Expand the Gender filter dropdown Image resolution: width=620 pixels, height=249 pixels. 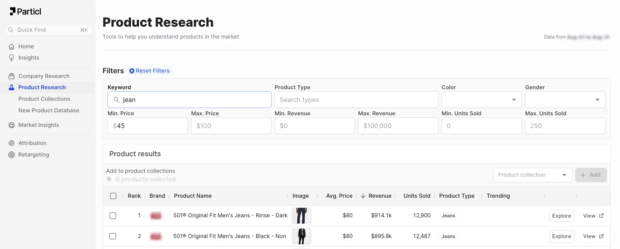point(565,100)
